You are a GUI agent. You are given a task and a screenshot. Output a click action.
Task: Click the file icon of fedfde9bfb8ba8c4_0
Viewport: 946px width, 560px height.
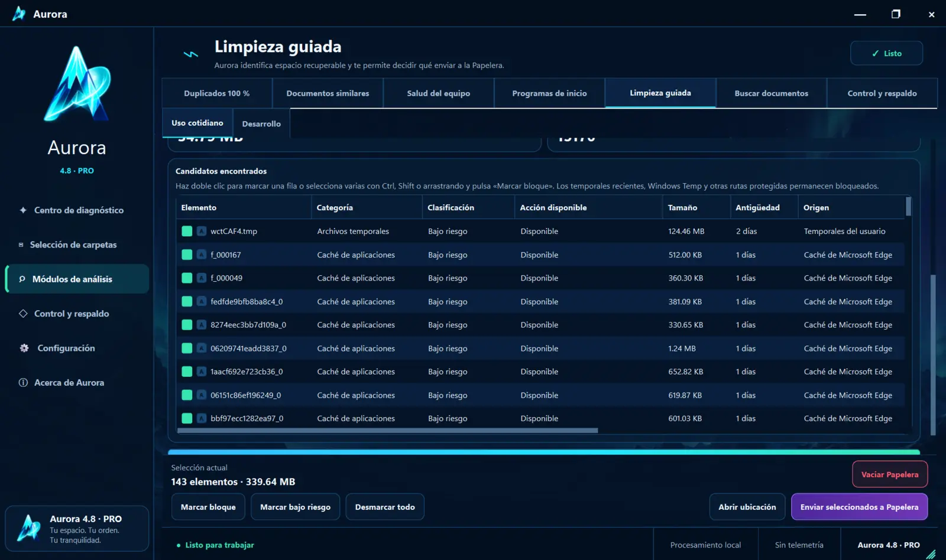(x=202, y=301)
